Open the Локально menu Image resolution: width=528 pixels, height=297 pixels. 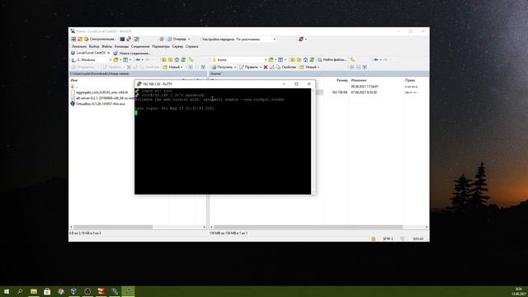(79, 46)
